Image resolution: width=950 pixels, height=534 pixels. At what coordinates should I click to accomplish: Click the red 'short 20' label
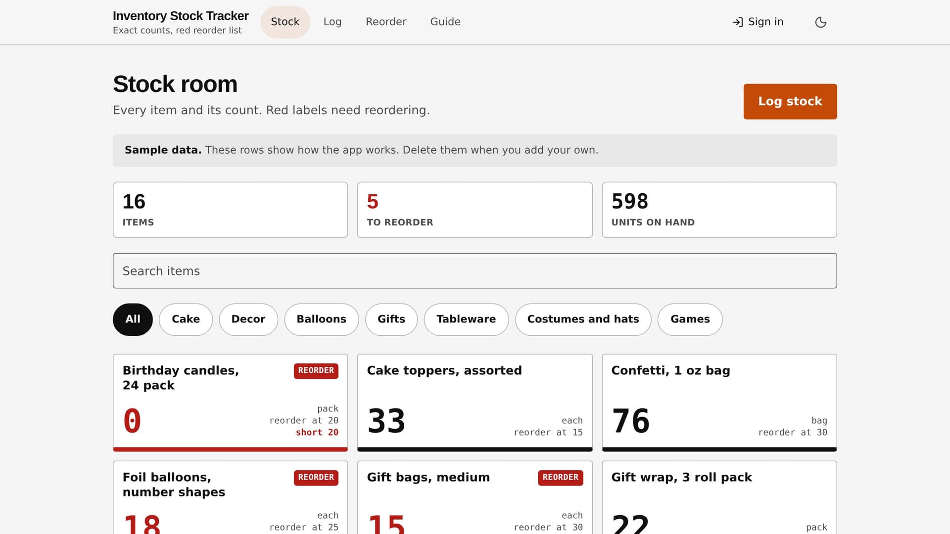[317, 433]
